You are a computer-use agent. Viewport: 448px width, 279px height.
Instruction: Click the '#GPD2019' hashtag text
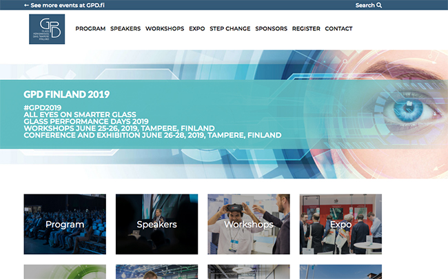point(42,107)
